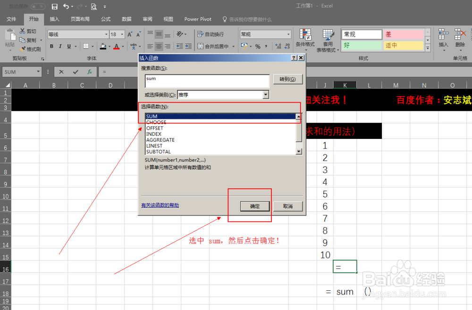The height and width of the screenshot is (310, 472).
Task: Click Insert cells icon
Action: 443,39
